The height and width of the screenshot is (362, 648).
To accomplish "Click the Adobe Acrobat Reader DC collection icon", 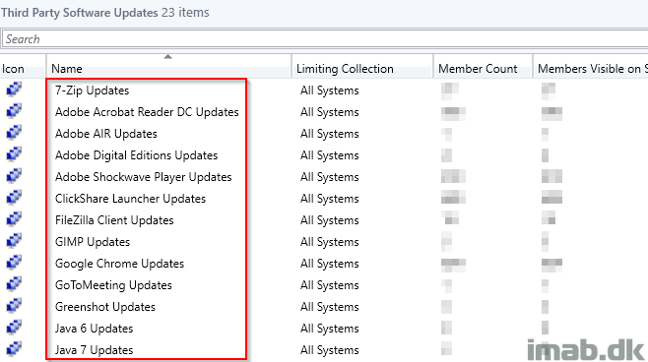I will pyautogui.click(x=14, y=111).
